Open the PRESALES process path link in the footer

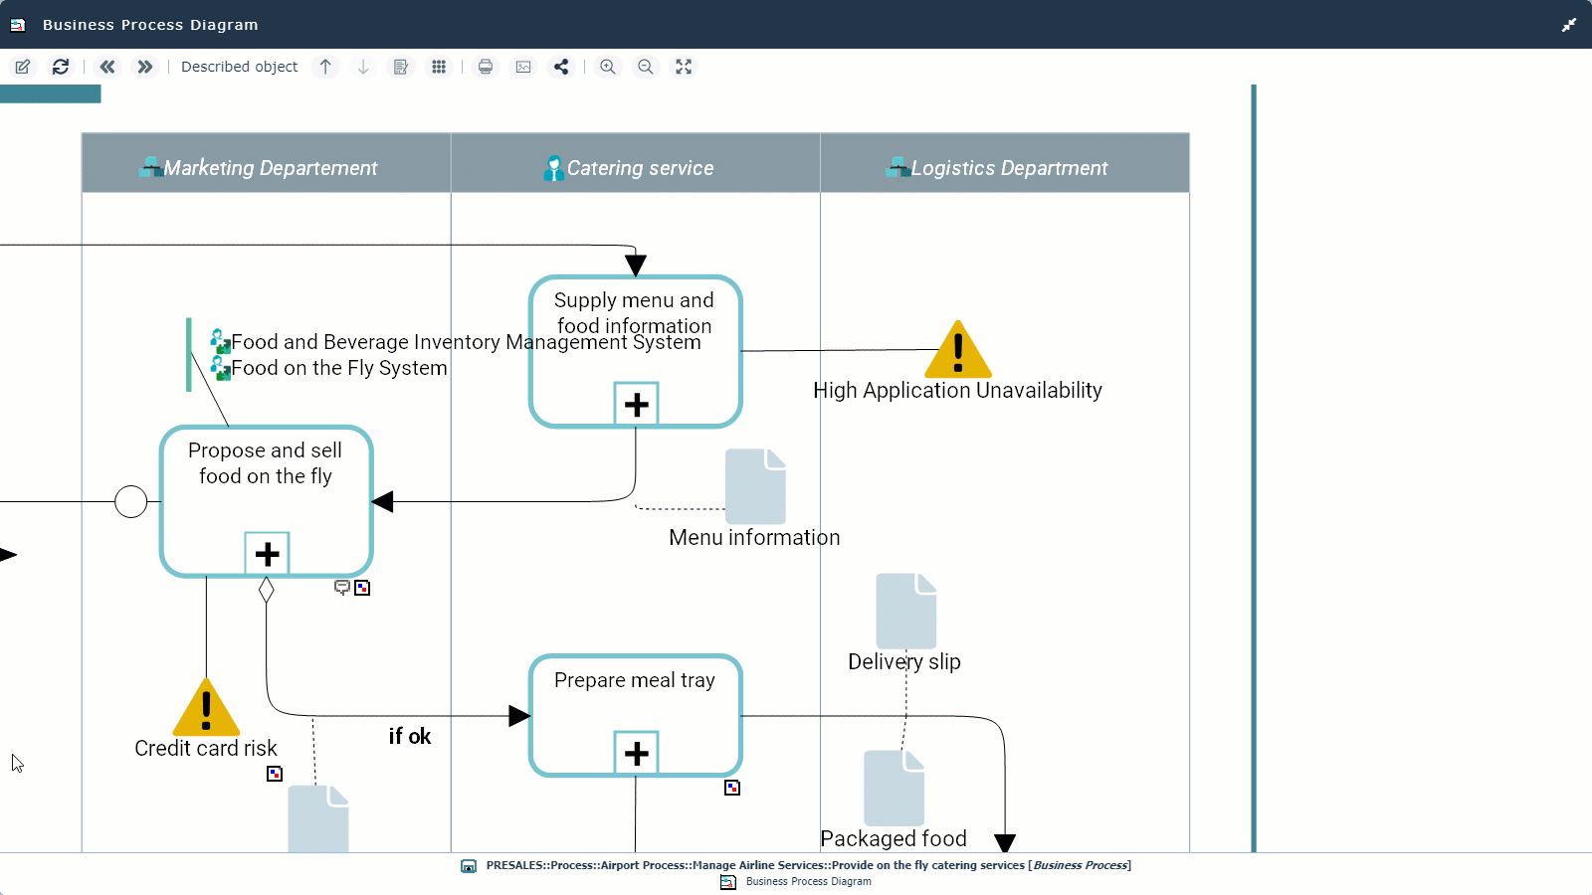point(808,865)
